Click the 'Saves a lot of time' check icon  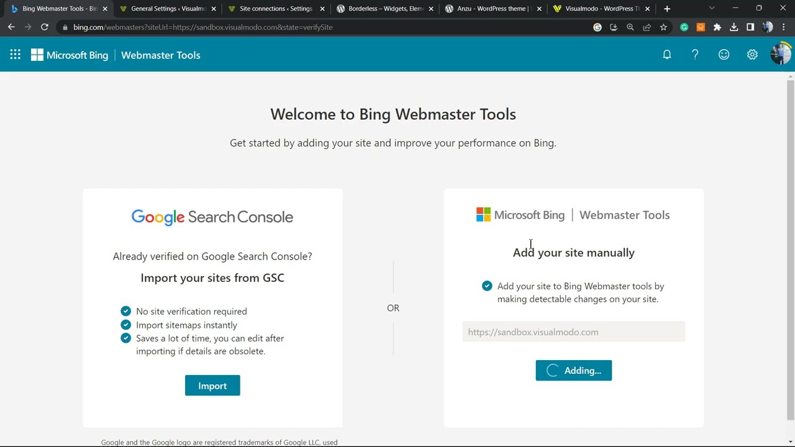point(126,338)
